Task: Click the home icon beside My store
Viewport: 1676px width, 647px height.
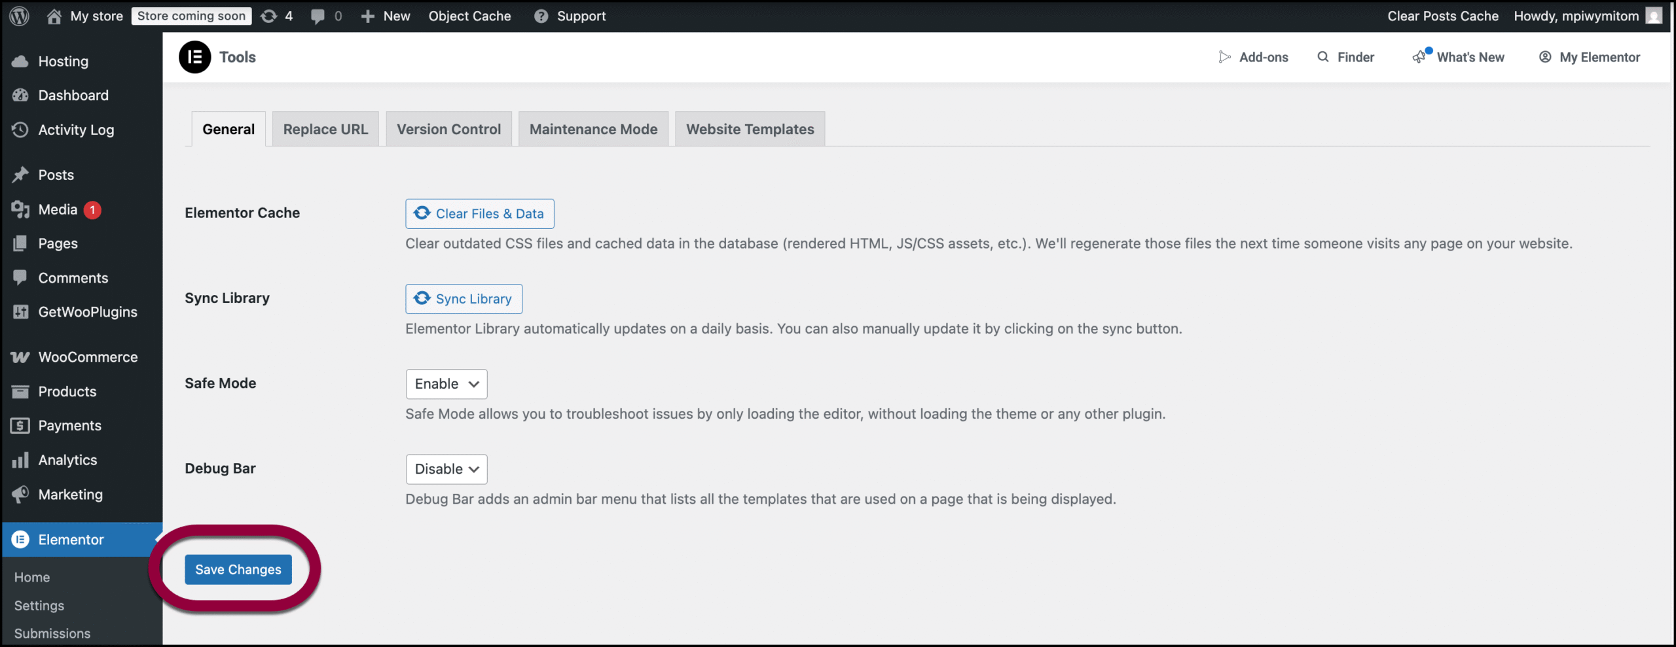Action: pyautogui.click(x=54, y=16)
